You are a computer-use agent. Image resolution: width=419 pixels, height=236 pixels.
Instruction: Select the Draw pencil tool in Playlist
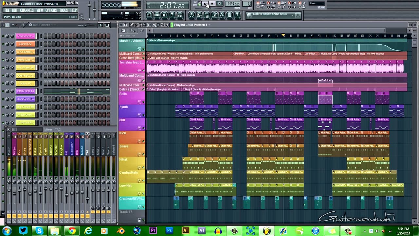pyautogui.click(x=132, y=25)
